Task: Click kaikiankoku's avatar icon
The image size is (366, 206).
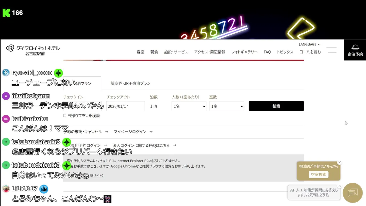Action: click(6, 119)
